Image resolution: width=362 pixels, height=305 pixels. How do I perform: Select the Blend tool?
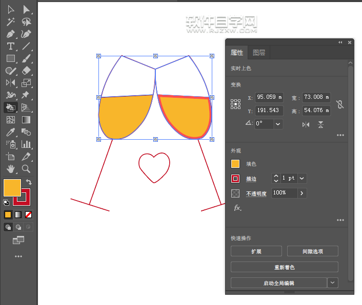[x=26, y=132]
